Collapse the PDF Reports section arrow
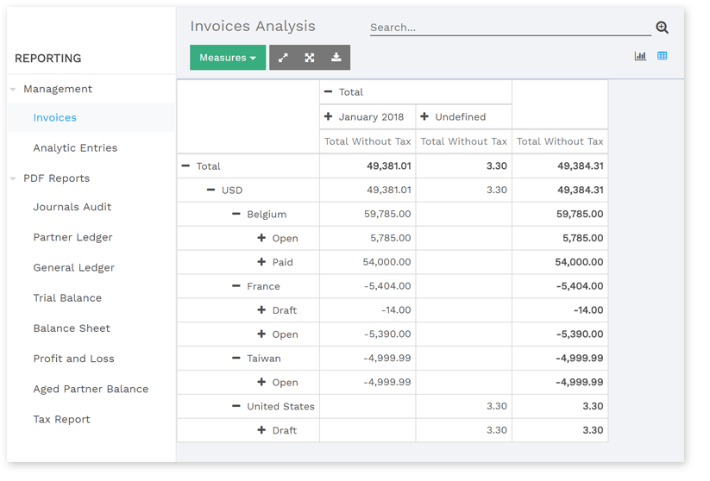 pyautogui.click(x=13, y=179)
